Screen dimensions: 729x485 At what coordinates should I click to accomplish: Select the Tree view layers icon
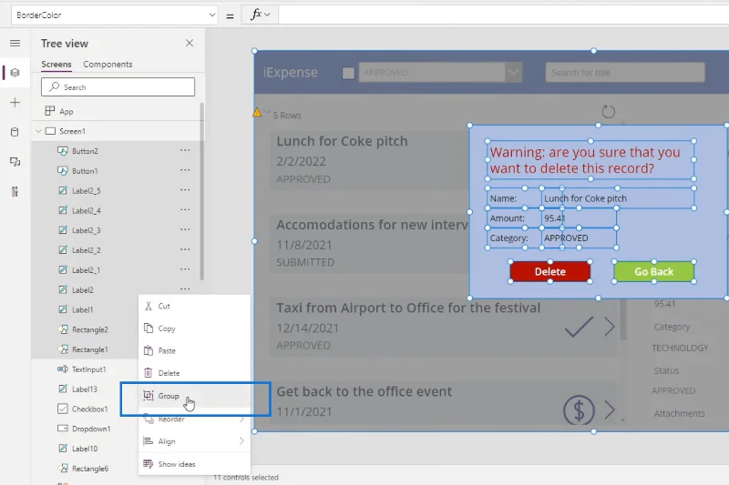point(15,73)
